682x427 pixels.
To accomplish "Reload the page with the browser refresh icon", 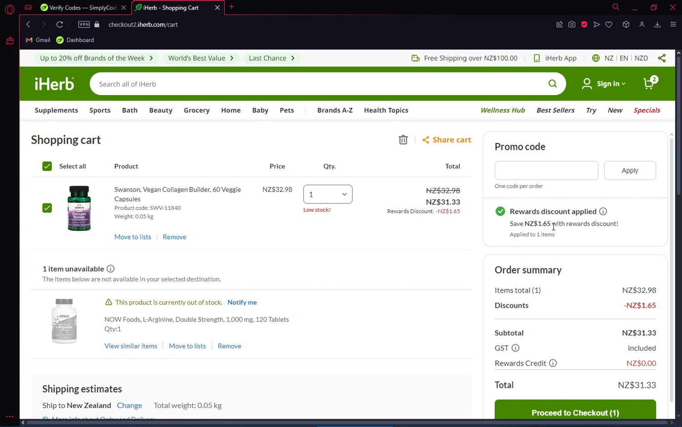I will pos(60,25).
